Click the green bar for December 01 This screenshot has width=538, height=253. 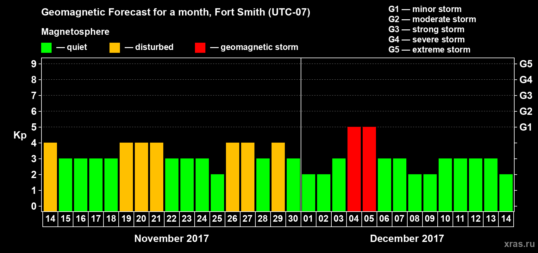(309, 193)
